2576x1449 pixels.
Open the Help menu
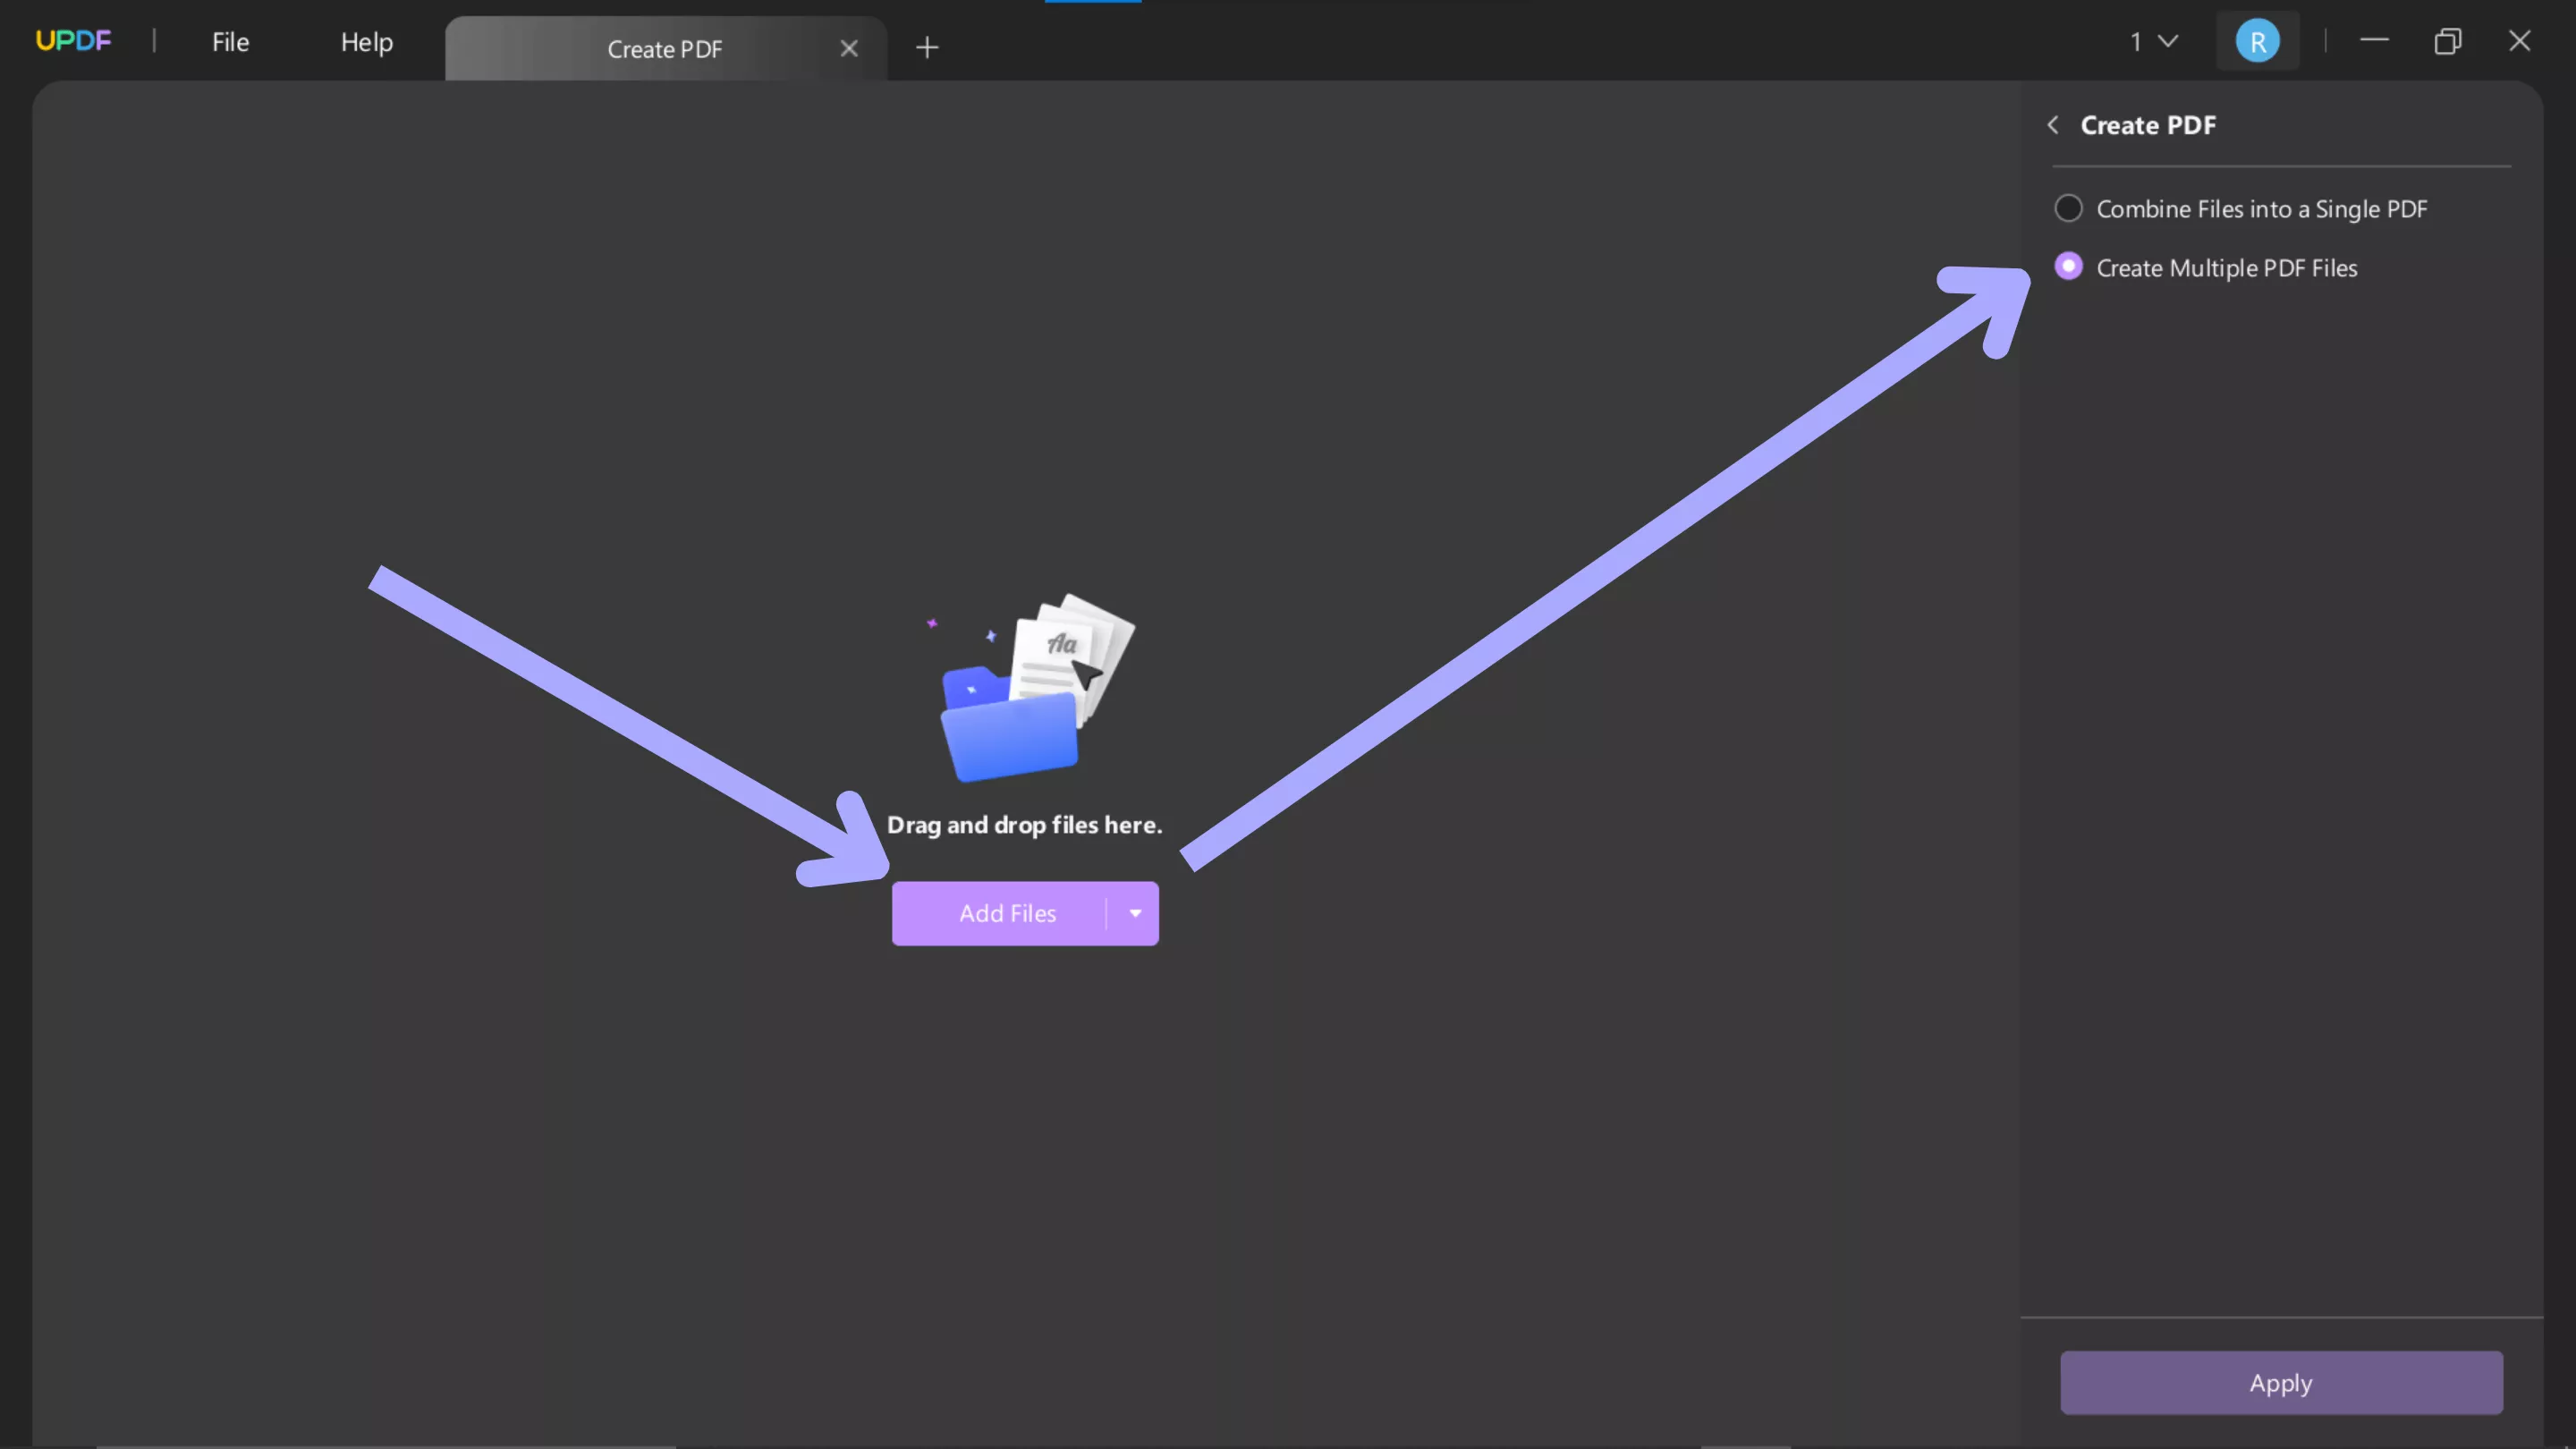(366, 42)
